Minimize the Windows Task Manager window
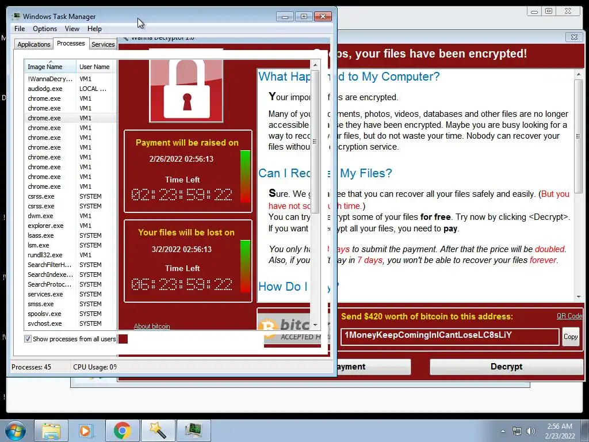This screenshot has height=442, width=589. (285, 17)
